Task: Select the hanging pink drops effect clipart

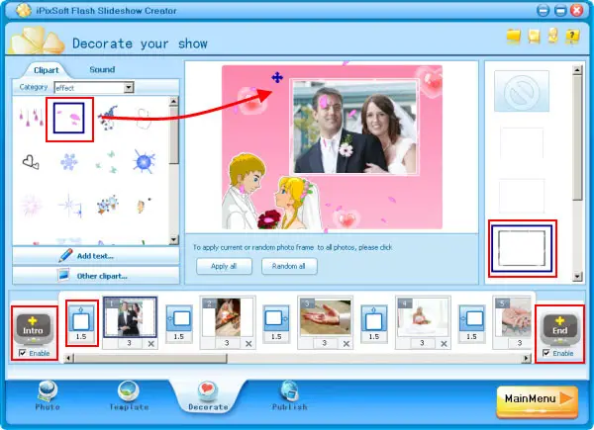Action: 31,118
